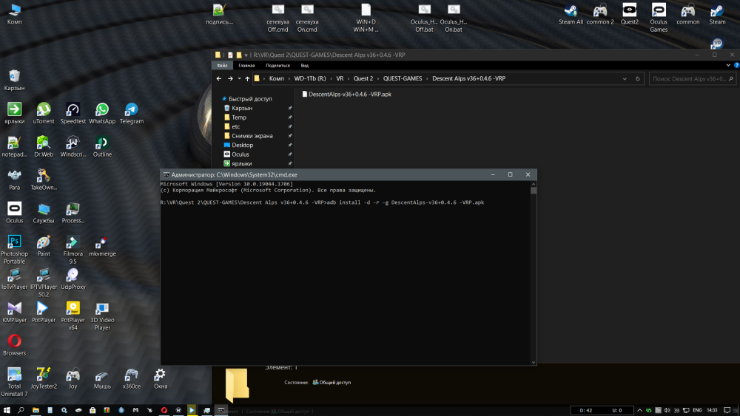Select the Oculus_H... On.bat file icon
Screen dimensions: 740x416
(x=454, y=18)
